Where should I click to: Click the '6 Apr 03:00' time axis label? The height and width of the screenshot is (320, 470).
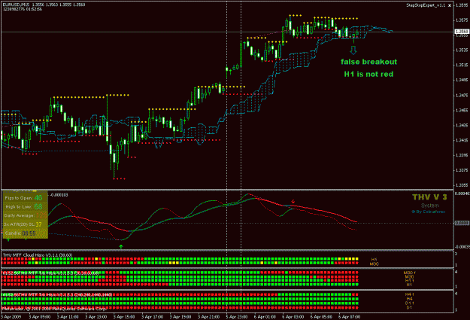coord(293,317)
